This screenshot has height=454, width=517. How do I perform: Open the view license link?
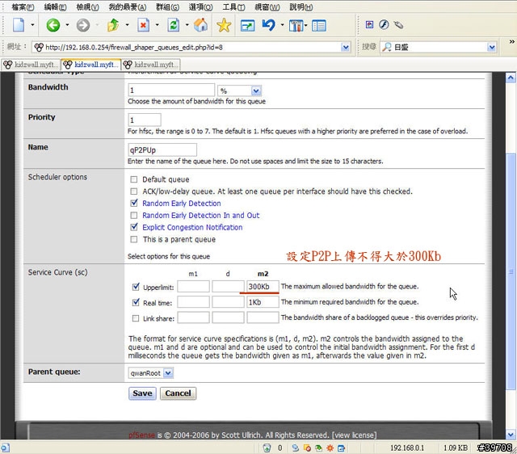(355, 435)
